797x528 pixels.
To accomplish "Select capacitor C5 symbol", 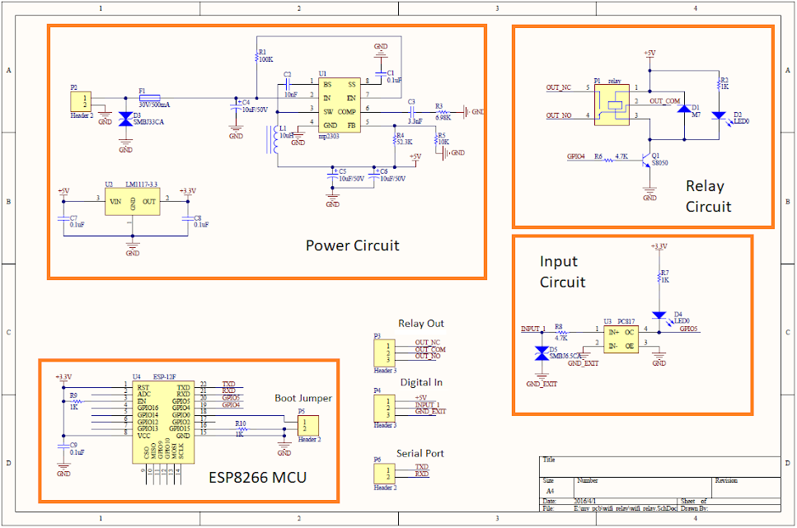I will click(x=332, y=175).
